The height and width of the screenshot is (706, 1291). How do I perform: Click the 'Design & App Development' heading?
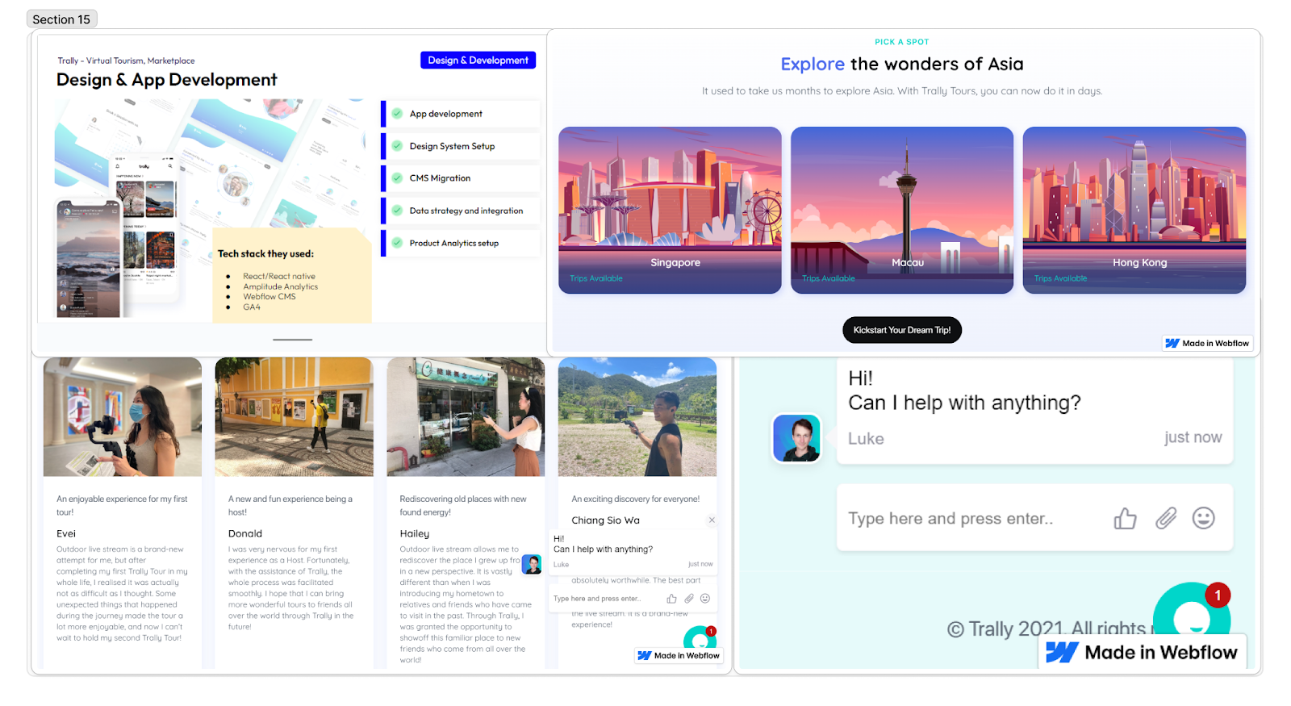pos(167,80)
